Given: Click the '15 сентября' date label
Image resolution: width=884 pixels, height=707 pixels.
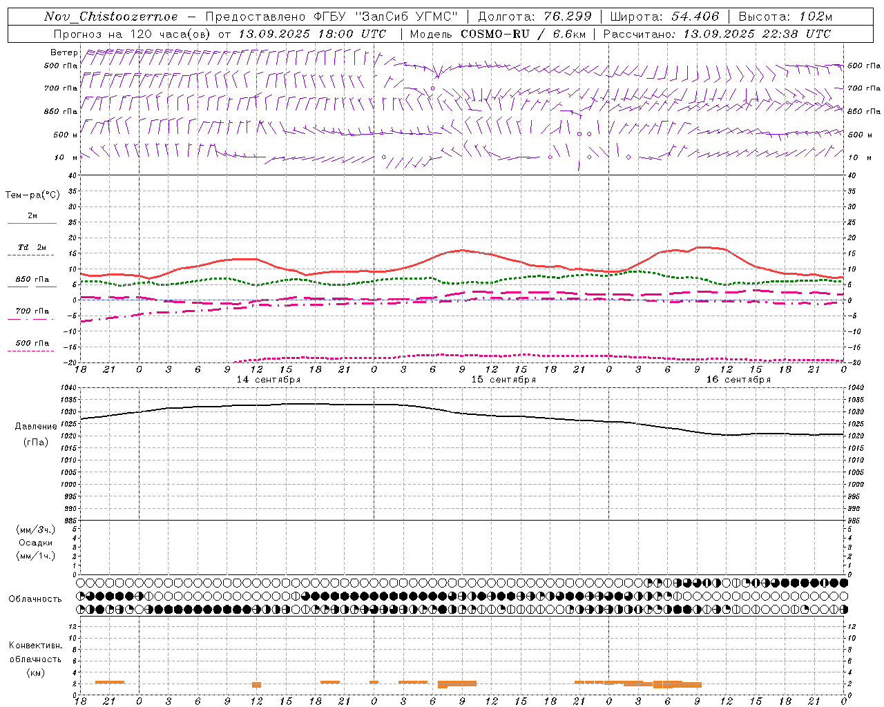Looking at the screenshot, I should click(x=503, y=380).
